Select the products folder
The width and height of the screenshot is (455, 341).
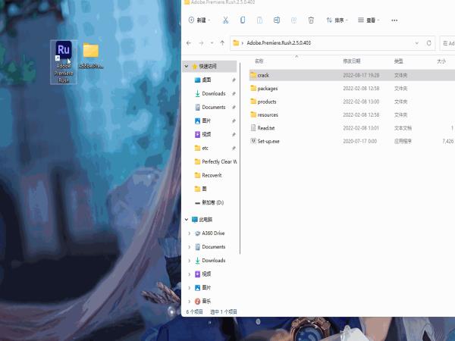(352, 102)
